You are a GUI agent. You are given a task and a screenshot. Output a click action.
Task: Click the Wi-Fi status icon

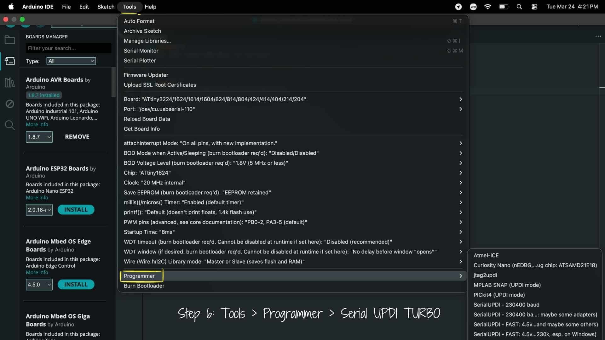pyautogui.click(x=487, y=7)
